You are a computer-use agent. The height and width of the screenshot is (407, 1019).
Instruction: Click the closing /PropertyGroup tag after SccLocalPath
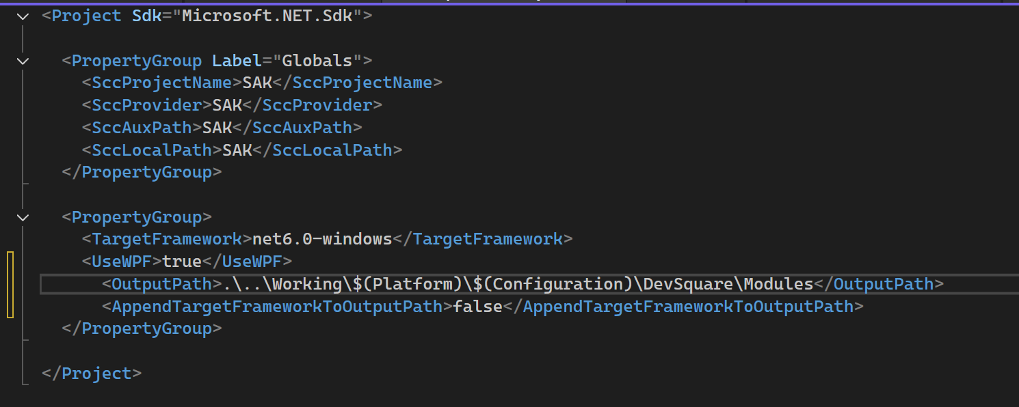(142, 172)
